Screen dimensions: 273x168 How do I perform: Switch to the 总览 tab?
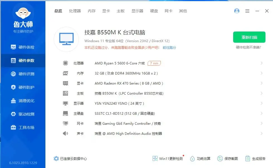[x=58, y=11]
